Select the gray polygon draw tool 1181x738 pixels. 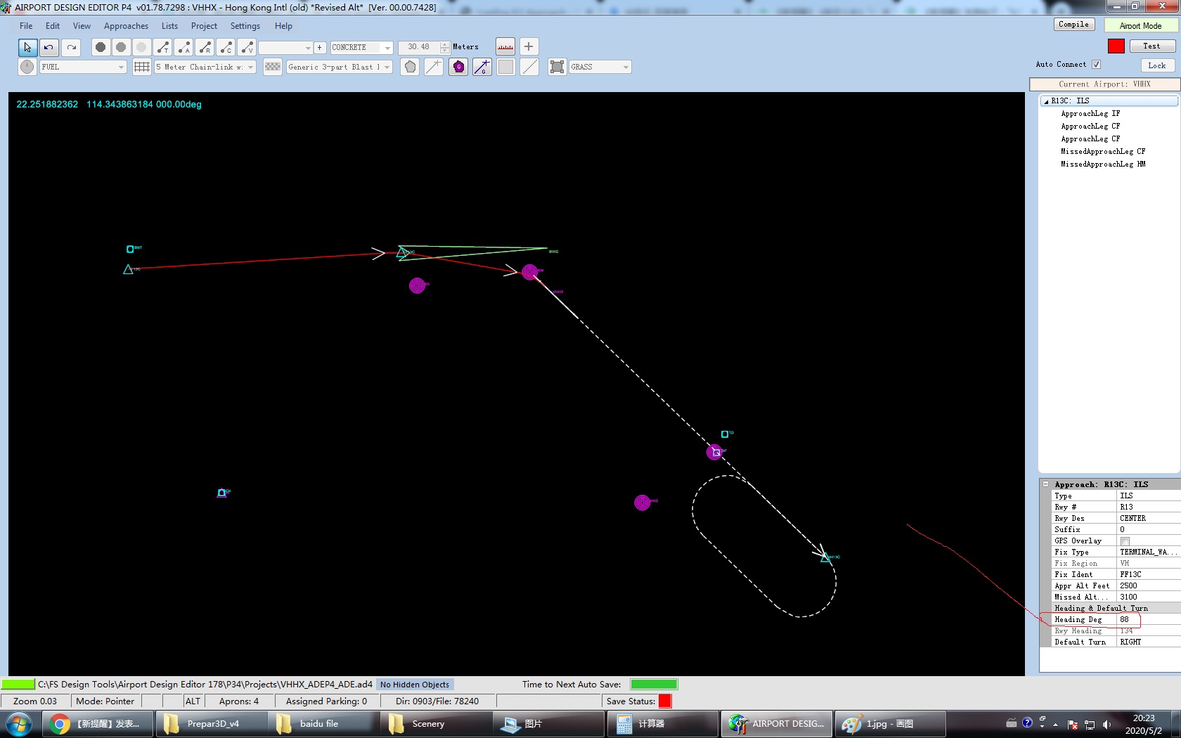tap(411, 67)
